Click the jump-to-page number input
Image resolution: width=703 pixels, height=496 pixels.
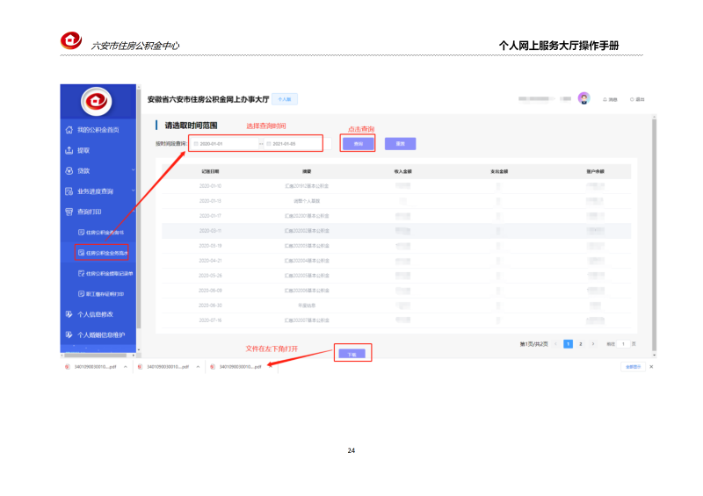[623, 344]
